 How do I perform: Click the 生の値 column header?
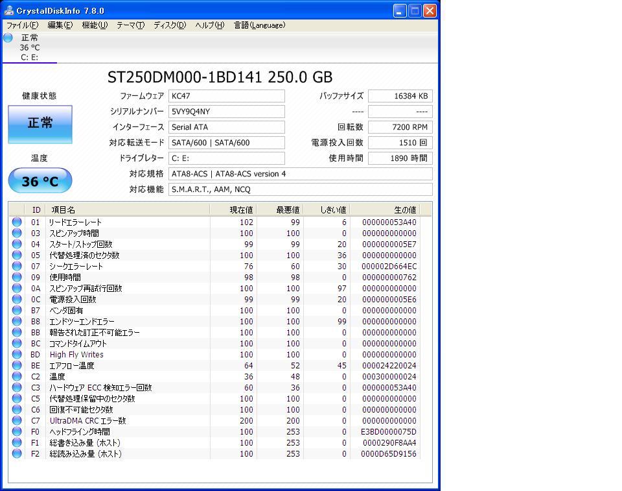tap(385, 210)
